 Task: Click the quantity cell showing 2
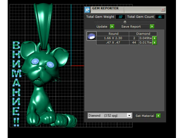pyautogui.click(x=134, y=38)
